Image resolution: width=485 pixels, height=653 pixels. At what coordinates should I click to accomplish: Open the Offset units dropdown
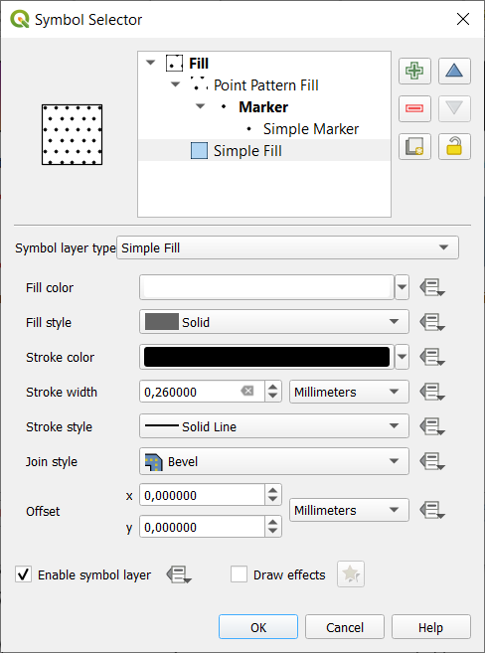point(349,510)
